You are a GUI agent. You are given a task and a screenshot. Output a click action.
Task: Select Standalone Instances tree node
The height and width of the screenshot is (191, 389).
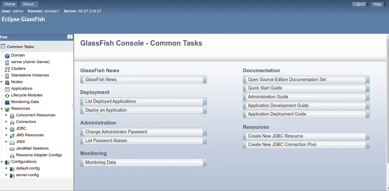30,75
